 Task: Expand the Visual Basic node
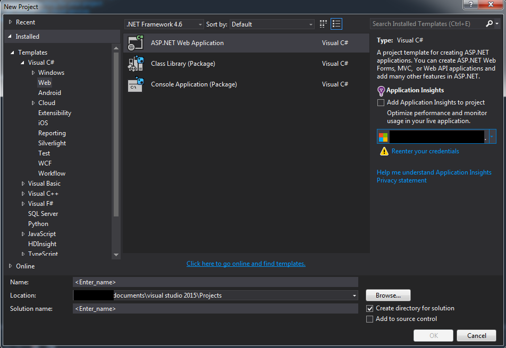point(23,184)
